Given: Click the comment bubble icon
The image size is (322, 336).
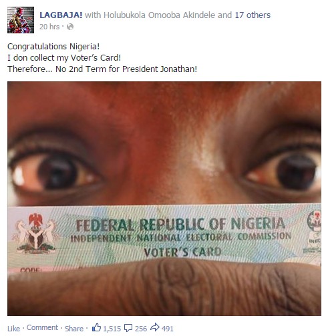Looking at the screenshot, I should [128, 328].
